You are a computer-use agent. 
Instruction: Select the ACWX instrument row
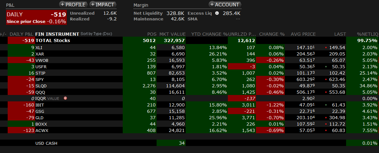pyautogui.click(x=189, y=130)
